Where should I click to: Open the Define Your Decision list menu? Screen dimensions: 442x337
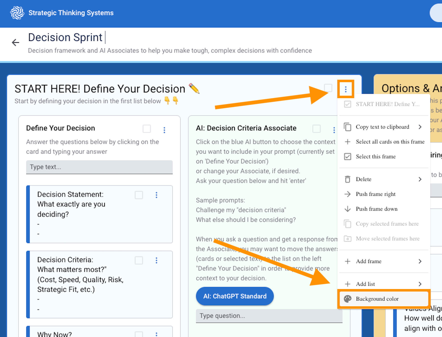164,130
